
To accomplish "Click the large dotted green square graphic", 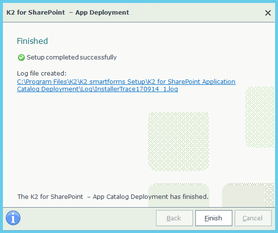I will tap(178, 141).
